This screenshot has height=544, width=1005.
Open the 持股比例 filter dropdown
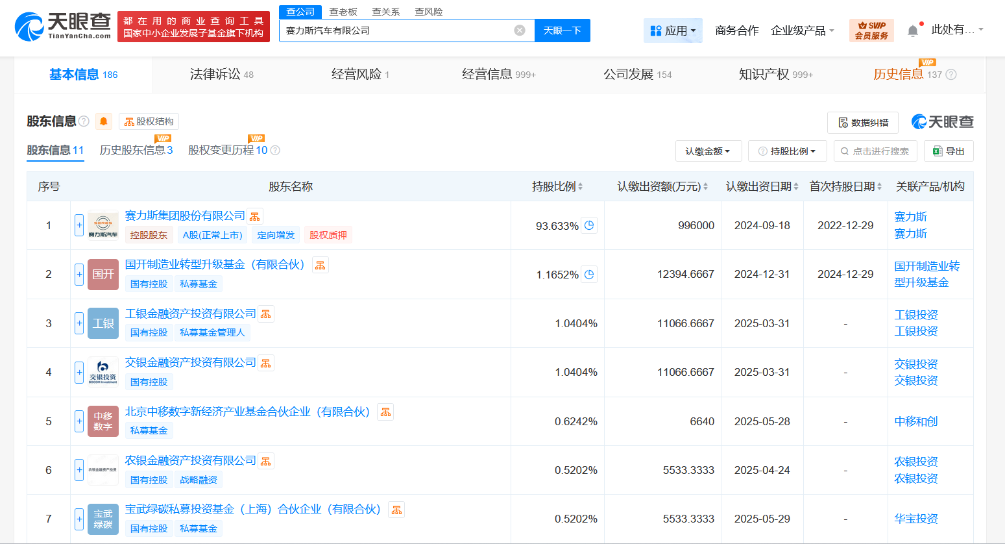pos(788,151)
